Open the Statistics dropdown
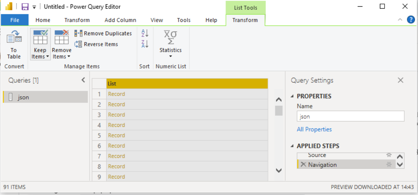Viewport: 418px width, 195px height. (170, 44)
